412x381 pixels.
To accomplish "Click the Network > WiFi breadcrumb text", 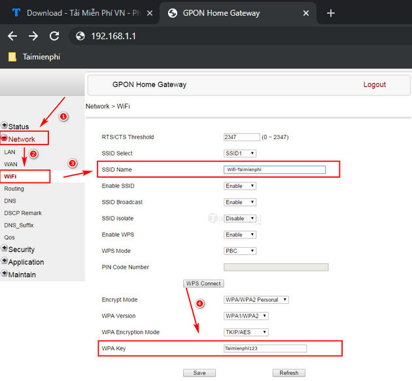I will [108, 106].
